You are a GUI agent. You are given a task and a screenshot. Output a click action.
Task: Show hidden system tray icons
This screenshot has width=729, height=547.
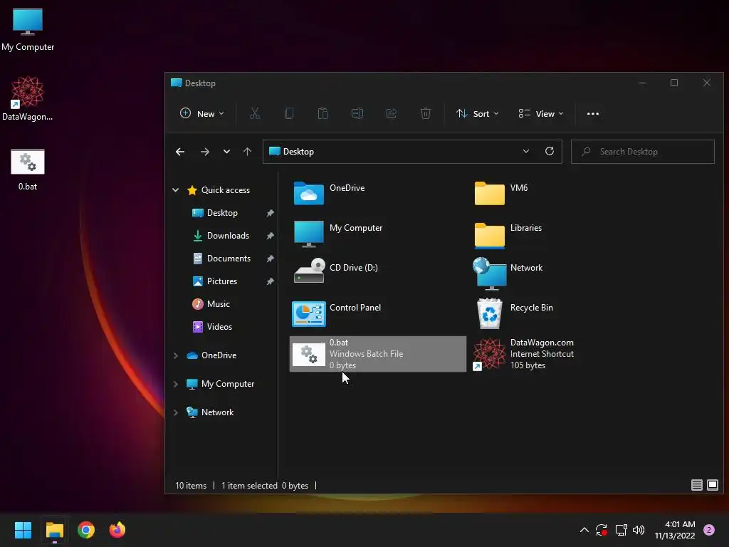[x=584, y=530]
